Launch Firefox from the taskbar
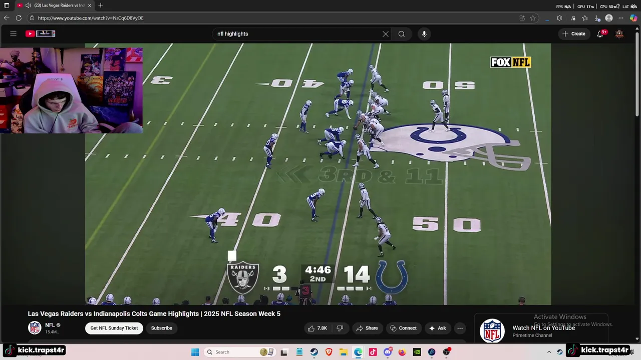The width and height of the screenshot is (641, 360). [x=402, y=352]
